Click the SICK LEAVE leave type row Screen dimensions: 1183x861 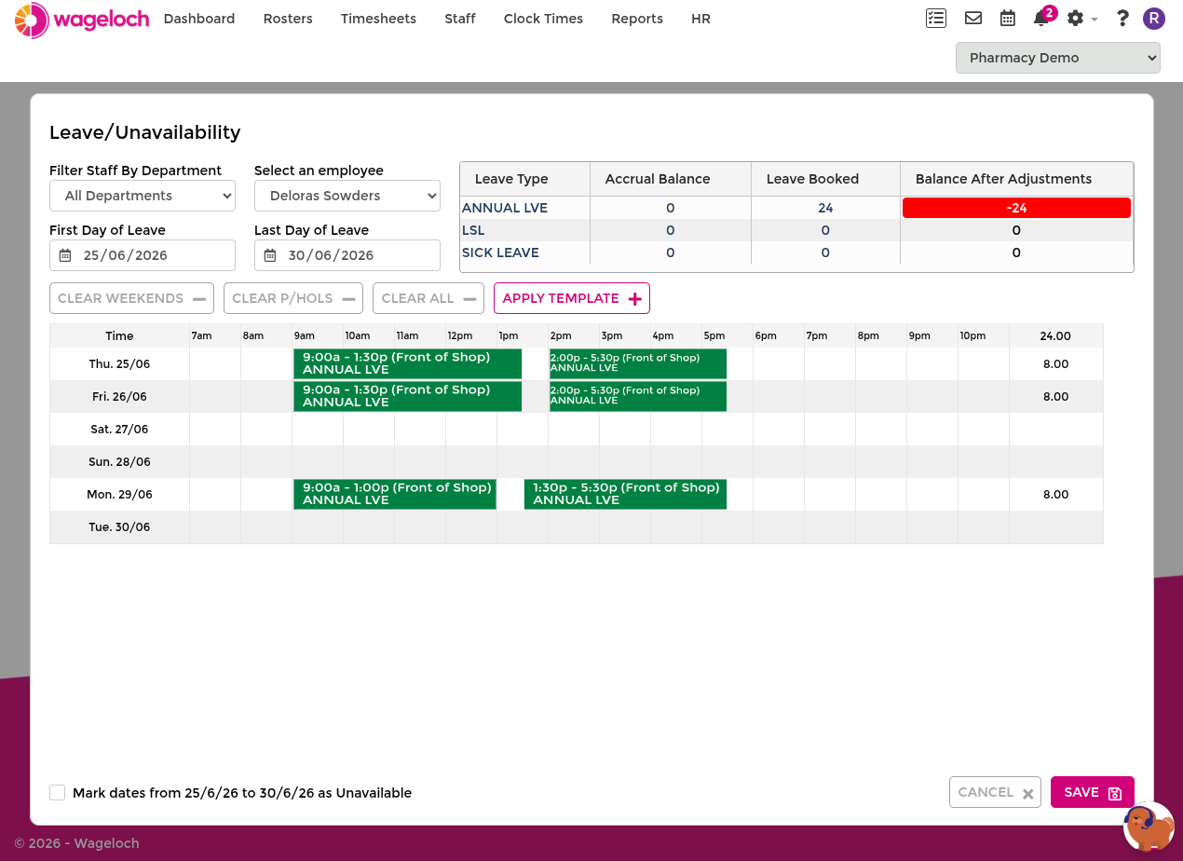(796, 253)
